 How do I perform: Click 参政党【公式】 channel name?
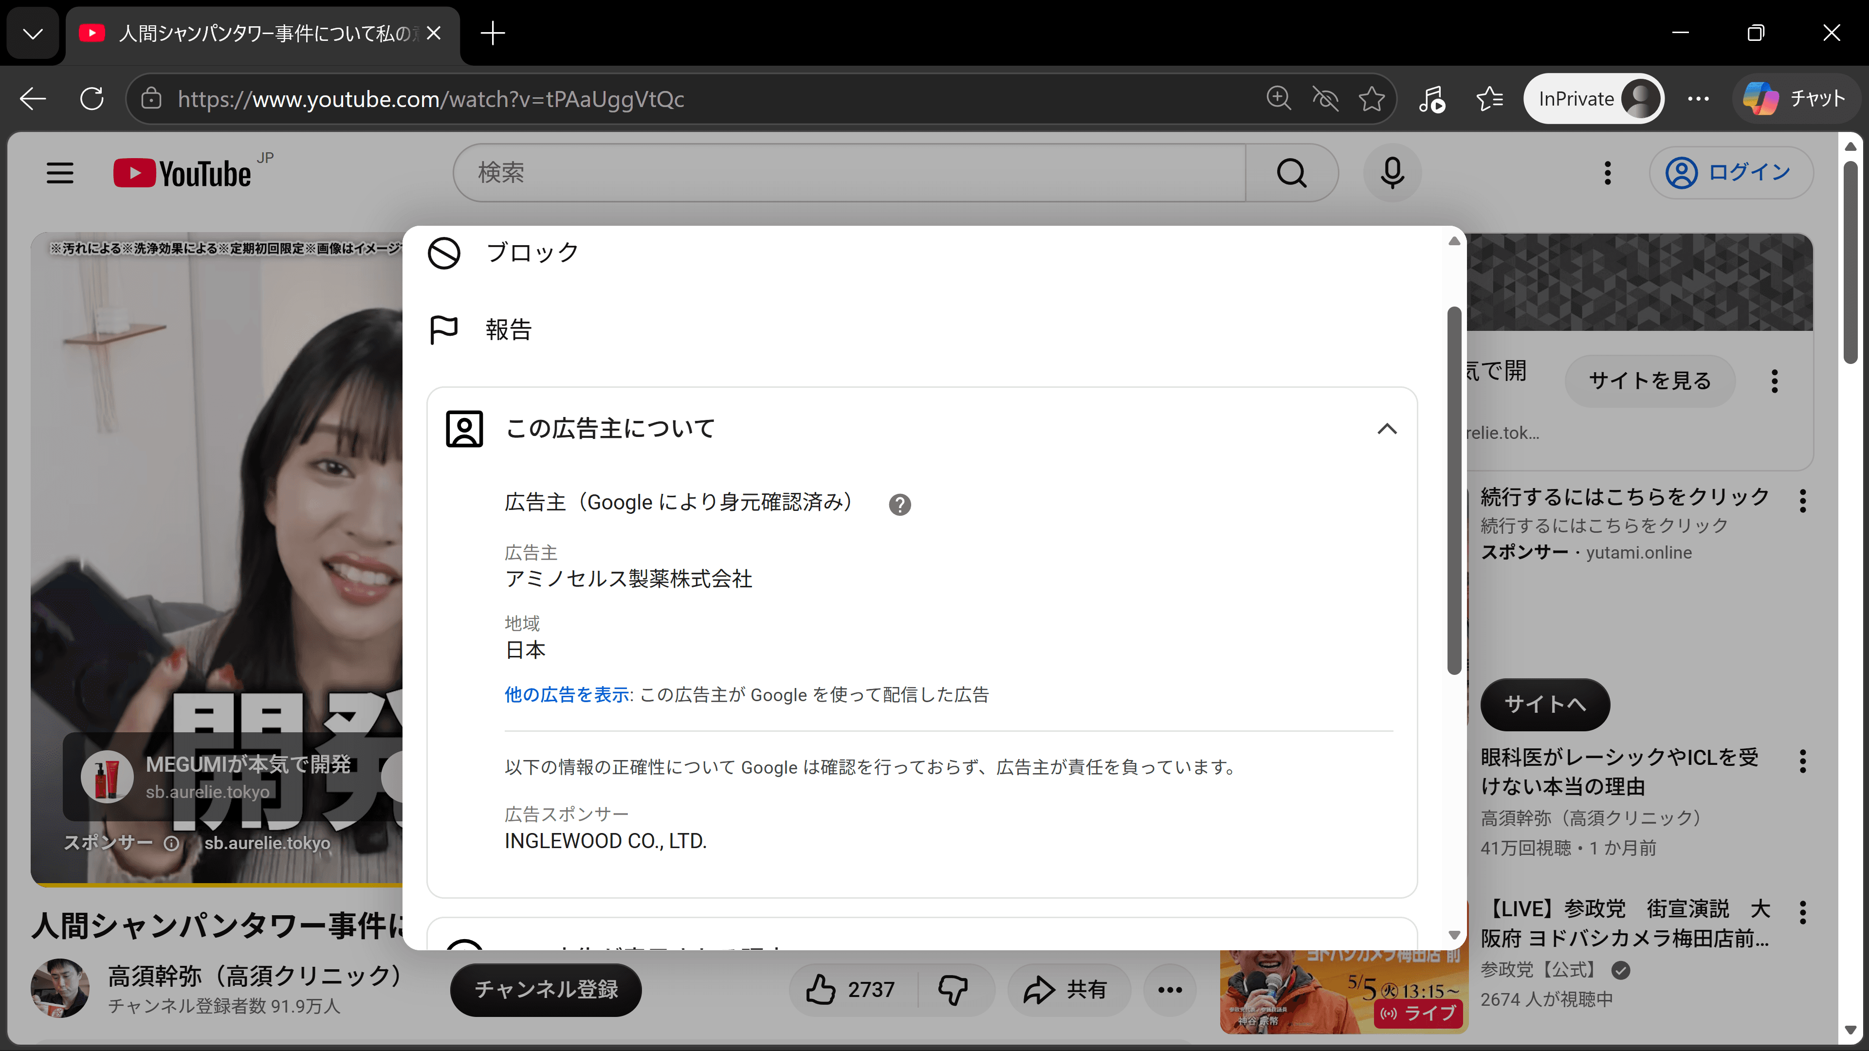click(1541, 970)
